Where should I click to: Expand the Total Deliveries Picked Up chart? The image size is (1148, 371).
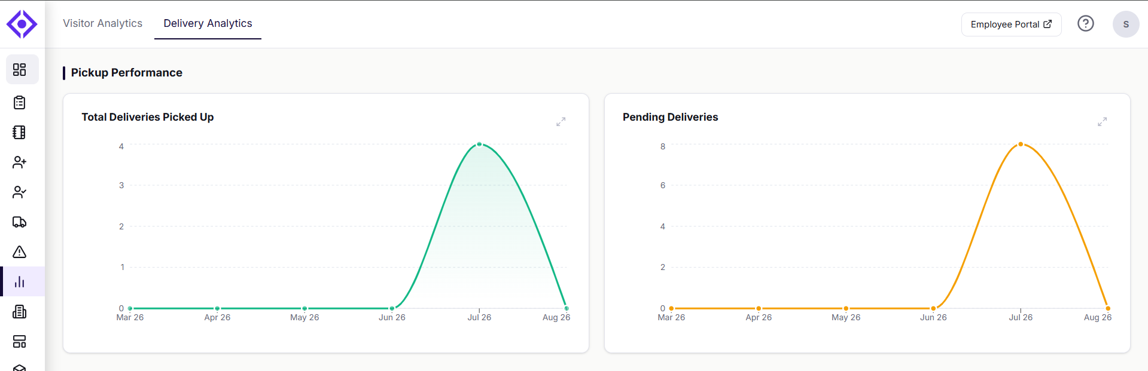coord(561,122)
